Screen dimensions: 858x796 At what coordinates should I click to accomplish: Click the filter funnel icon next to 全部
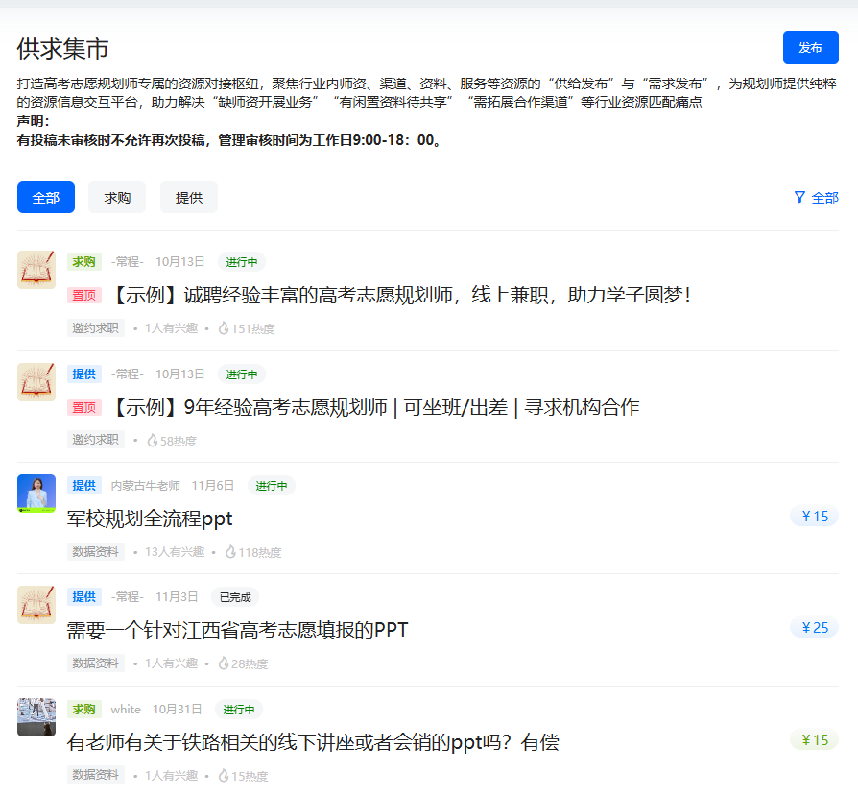click(x=800, y=197)
